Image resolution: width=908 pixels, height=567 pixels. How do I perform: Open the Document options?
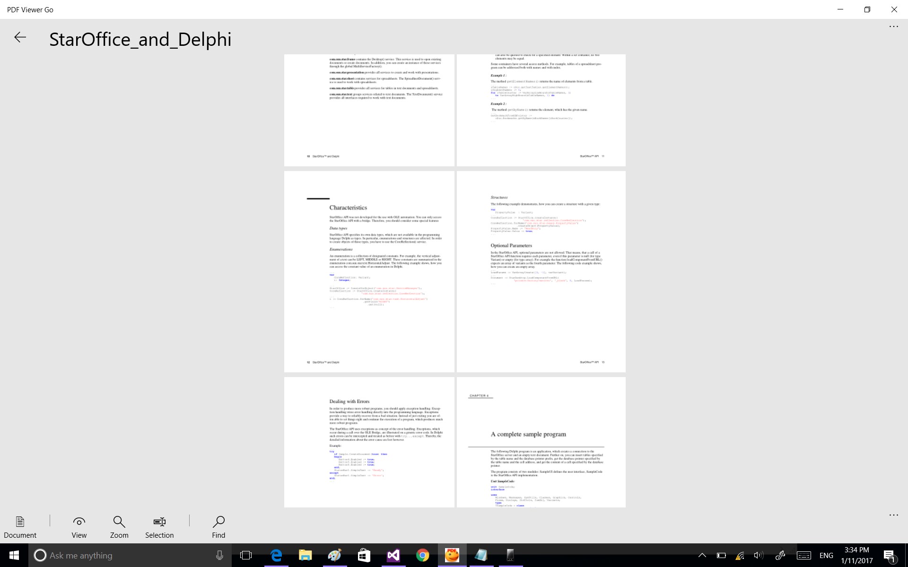pos(20,526)
